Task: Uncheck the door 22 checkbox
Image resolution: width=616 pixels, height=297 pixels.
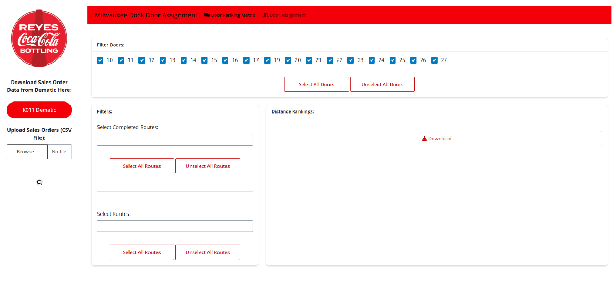Action: pos(330,60)
